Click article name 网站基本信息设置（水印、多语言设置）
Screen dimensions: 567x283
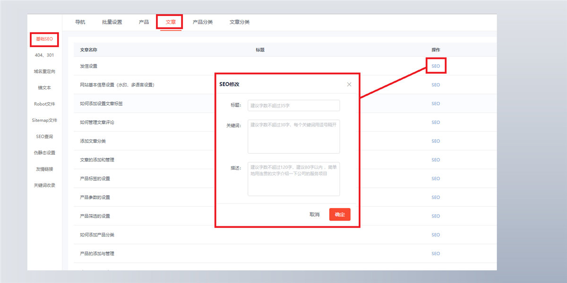click(x=117, y=85)
